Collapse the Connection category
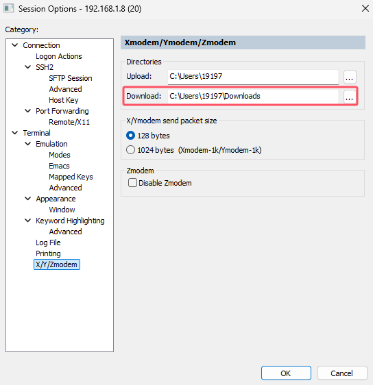The width and height of the screenshot is (373, 385). pyautogui.click(x=15, y=45)
